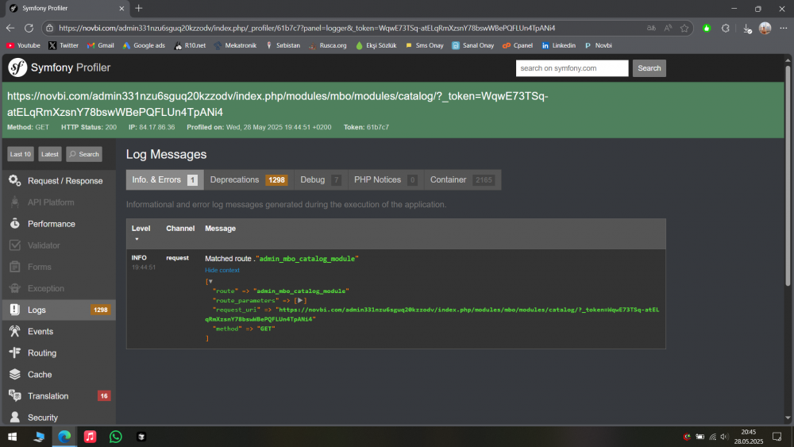
Task: Click the taskbar clock showing 20:45
Action: pyautogui.click(x=749, y=437)
